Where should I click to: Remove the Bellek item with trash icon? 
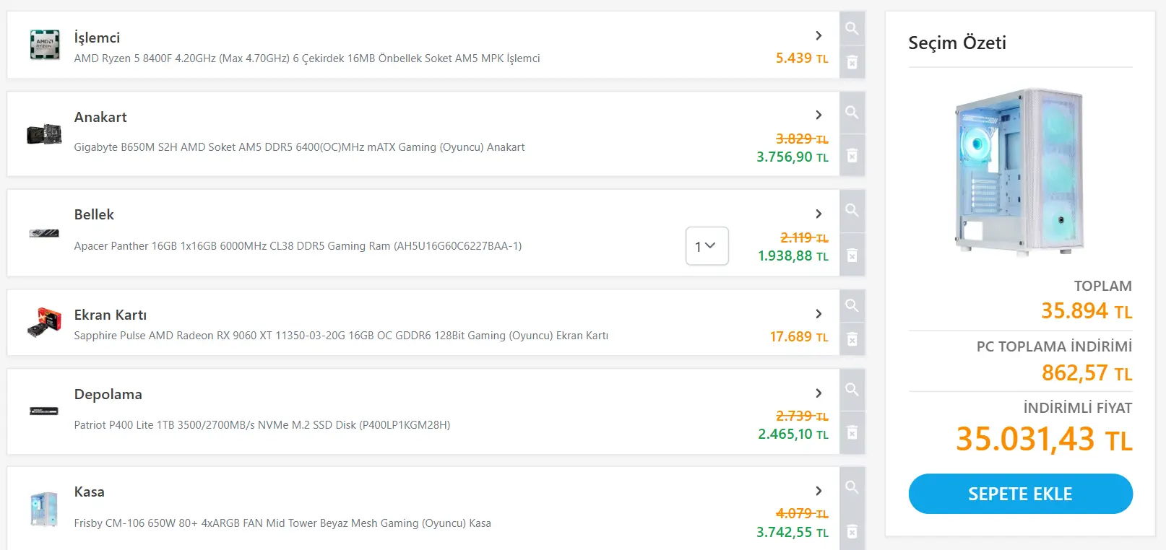coord(852,255)
